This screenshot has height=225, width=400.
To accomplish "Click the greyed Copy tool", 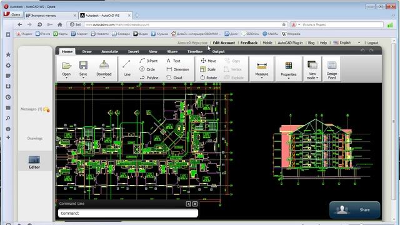I will [232, 61].
